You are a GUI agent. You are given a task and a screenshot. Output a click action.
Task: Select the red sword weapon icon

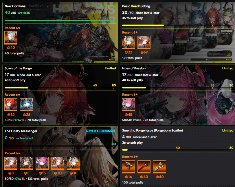point(144,167)
